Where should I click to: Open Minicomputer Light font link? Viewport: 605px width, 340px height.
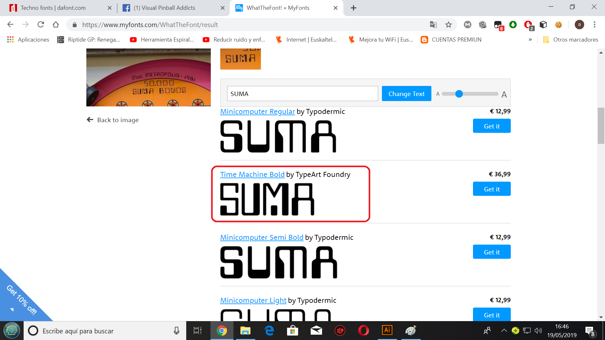[x=253, y=300]
